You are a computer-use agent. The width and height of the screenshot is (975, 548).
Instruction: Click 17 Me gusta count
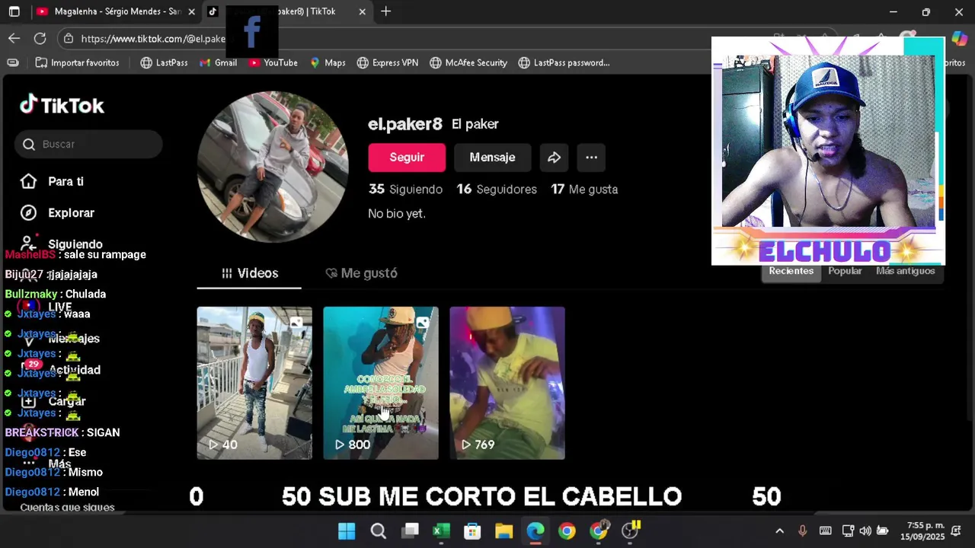point(584,189)
